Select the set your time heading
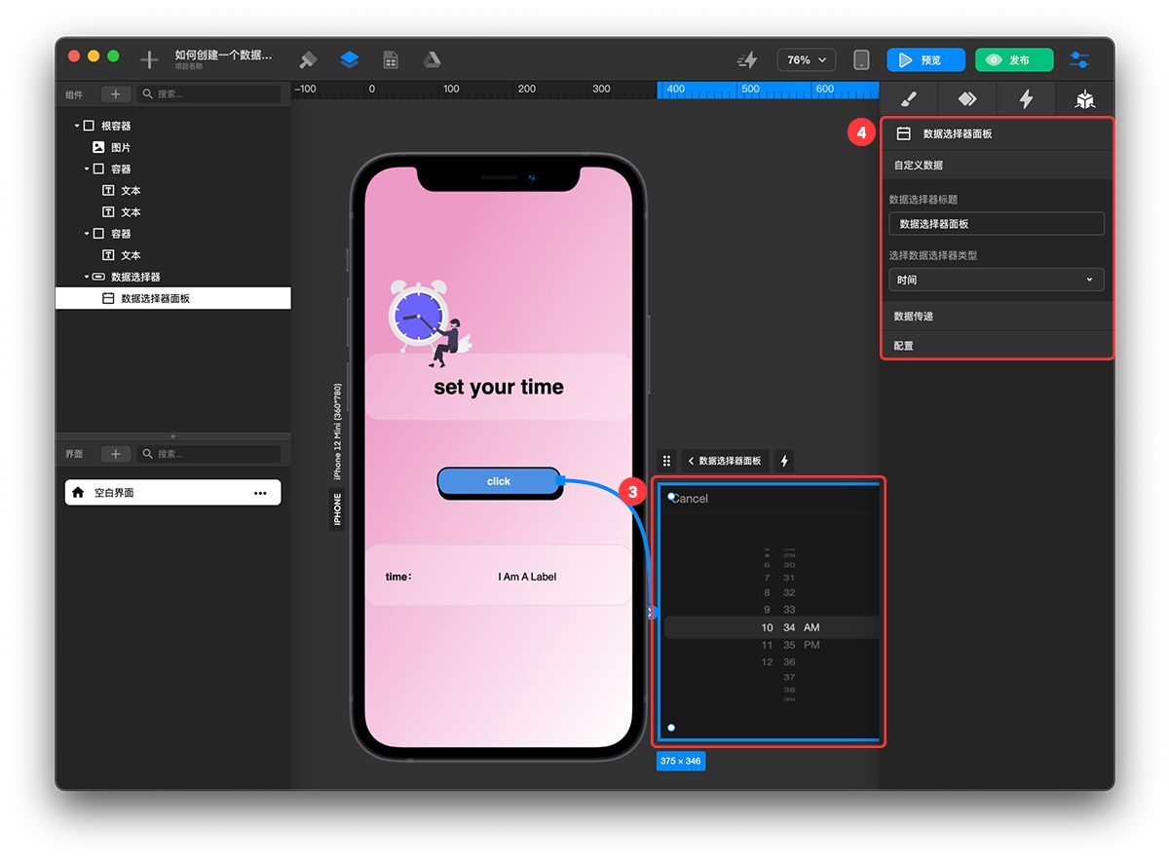 [x=499, y=387]
